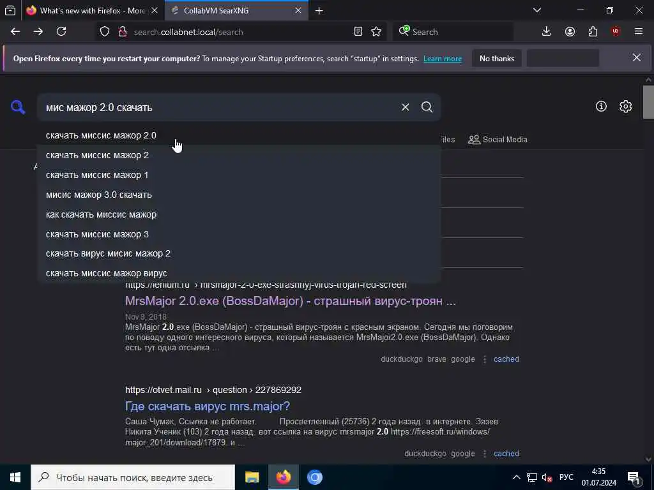Reload the current page
This screenshot has width=654, height=490.
point(61,32)
